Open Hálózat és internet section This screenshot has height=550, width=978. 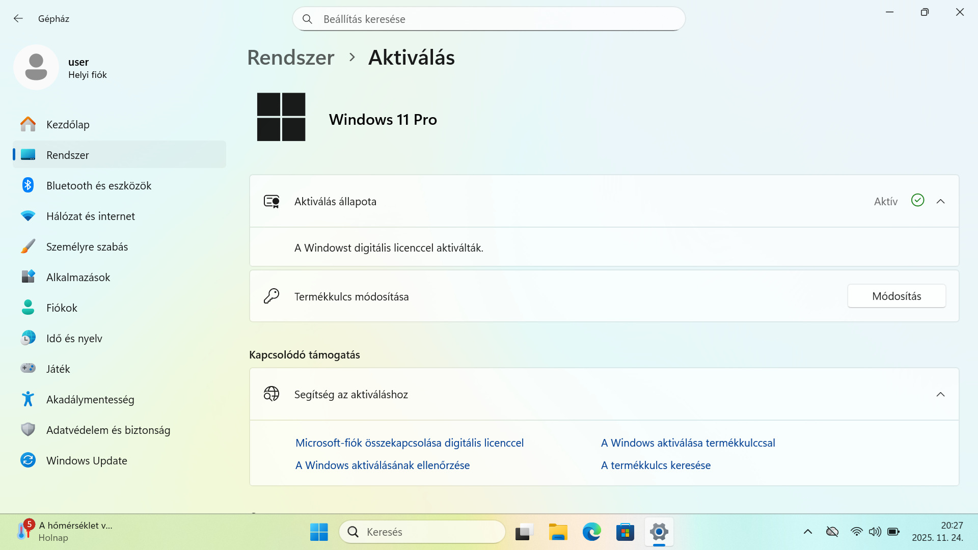90,216
